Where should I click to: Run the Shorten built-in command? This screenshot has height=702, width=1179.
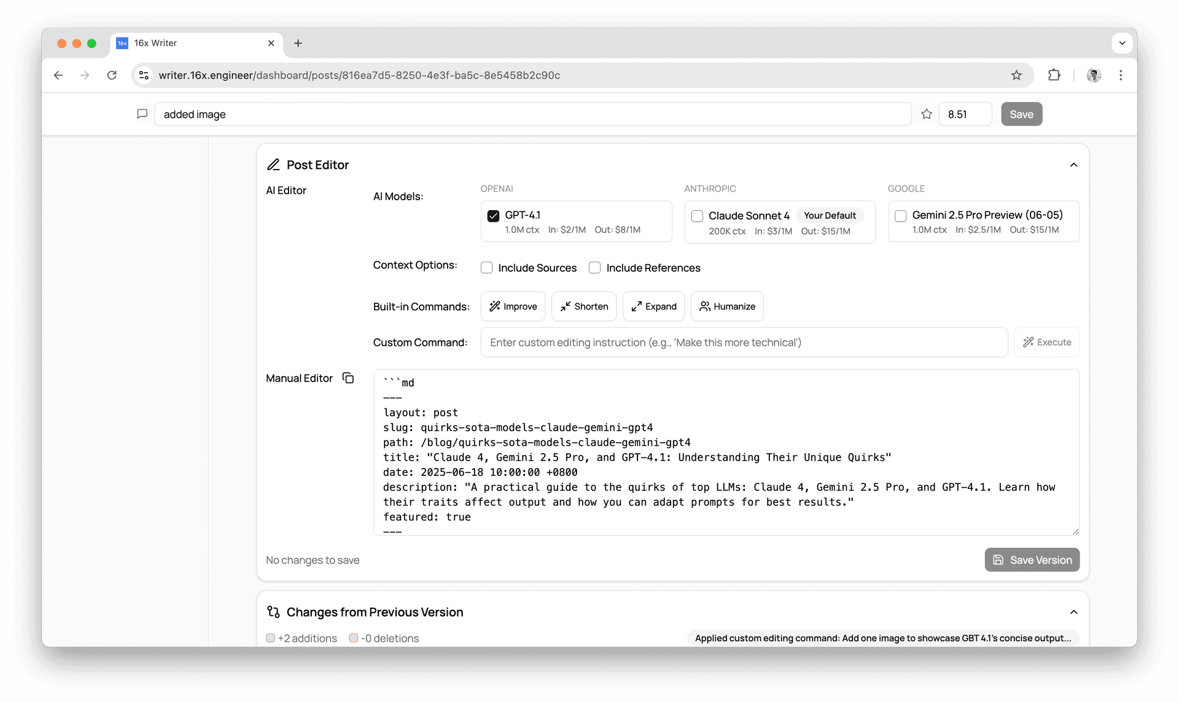pyautogui.click(x=584, y=306)
